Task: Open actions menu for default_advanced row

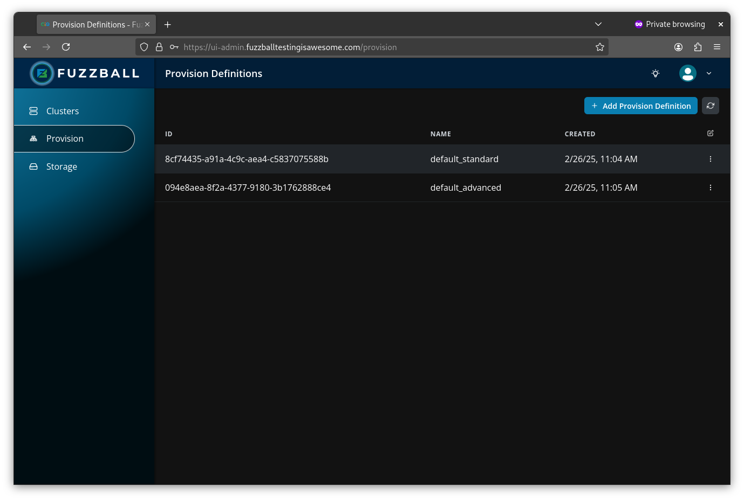Action: (711, 188)
